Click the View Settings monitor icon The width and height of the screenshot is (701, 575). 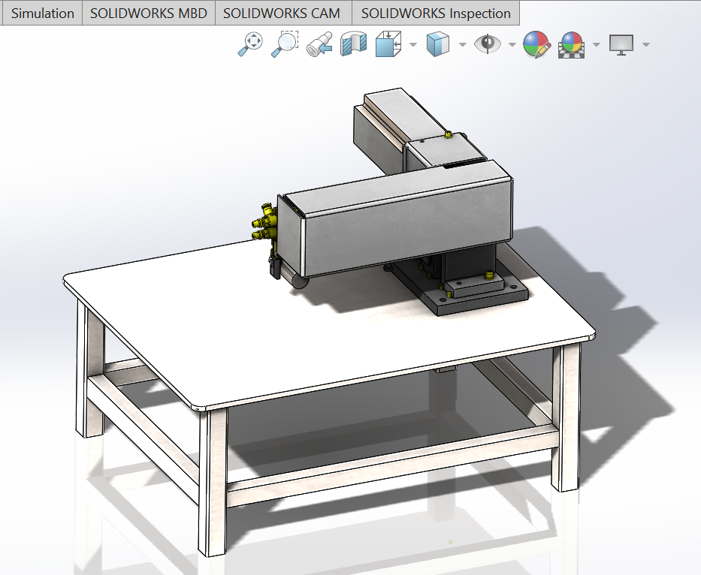(621, 45)
